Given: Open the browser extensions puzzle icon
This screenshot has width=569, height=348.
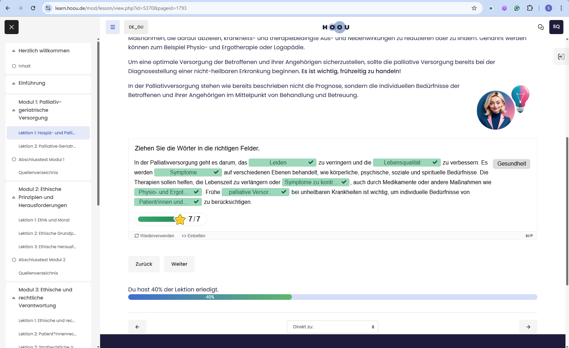Looking at the screenshot, I should click(530, 8).
